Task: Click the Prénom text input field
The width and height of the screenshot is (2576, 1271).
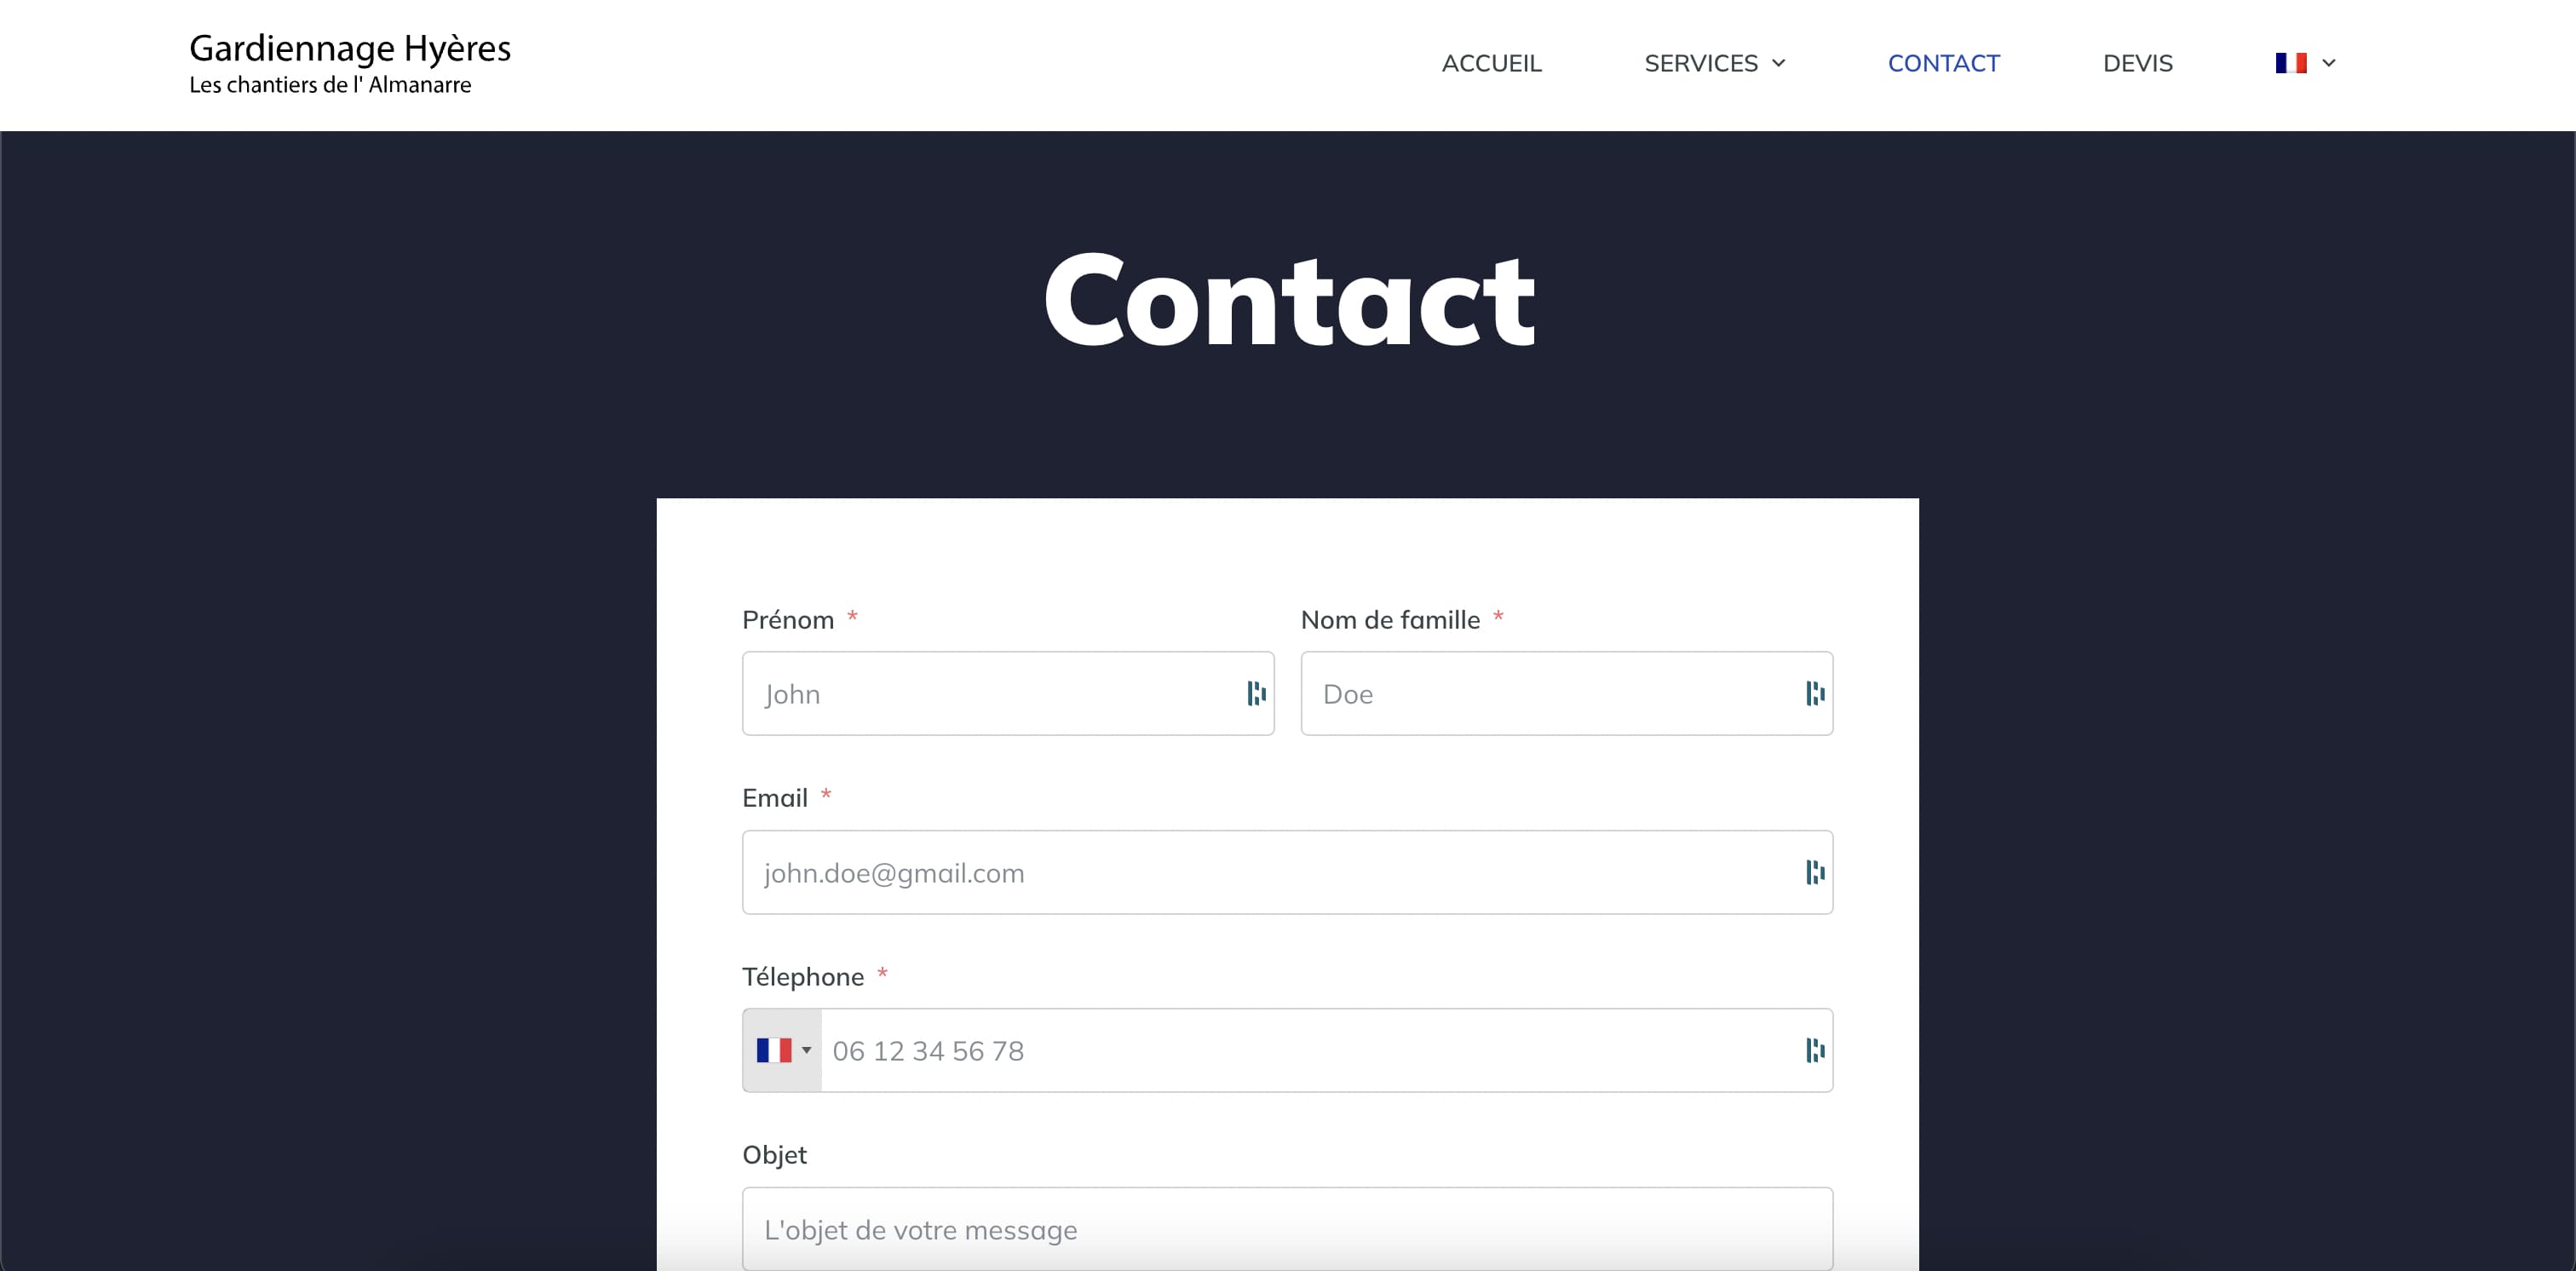Action: [1009, 693]
